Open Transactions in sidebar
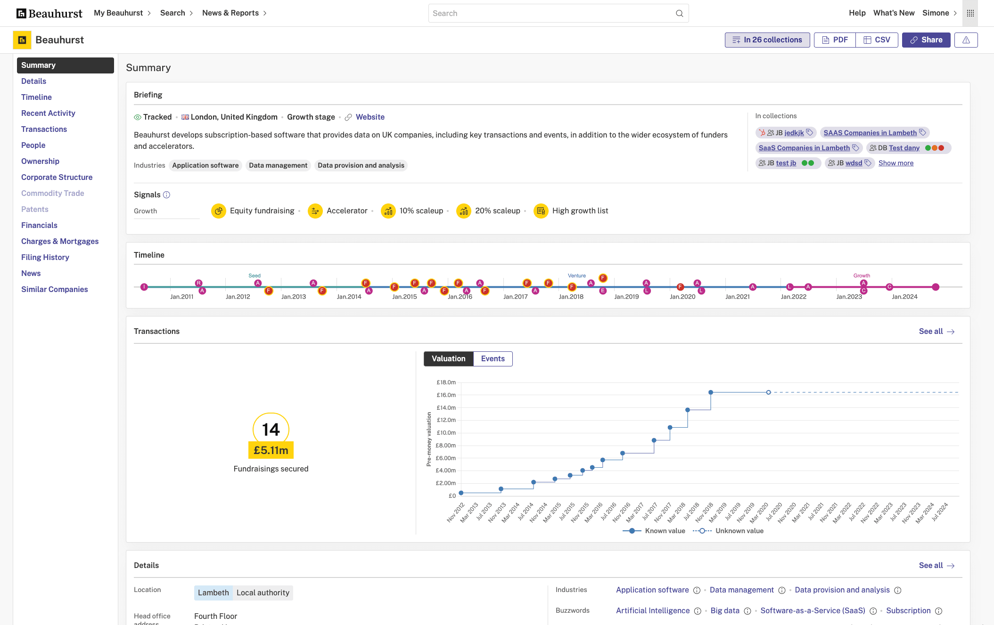This screenshot has height=625, width=994. (x=44, y=130)
